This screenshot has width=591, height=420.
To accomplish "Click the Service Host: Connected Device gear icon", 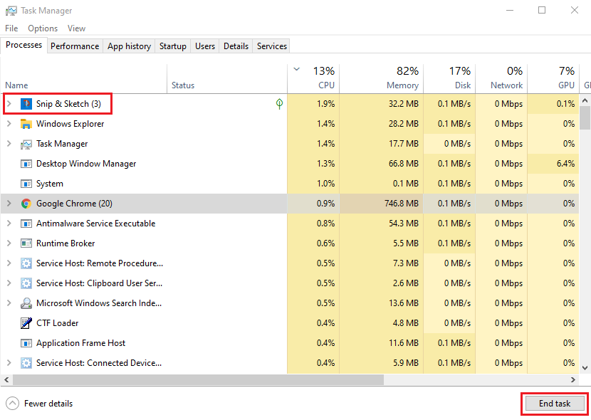I will (26, 363).
